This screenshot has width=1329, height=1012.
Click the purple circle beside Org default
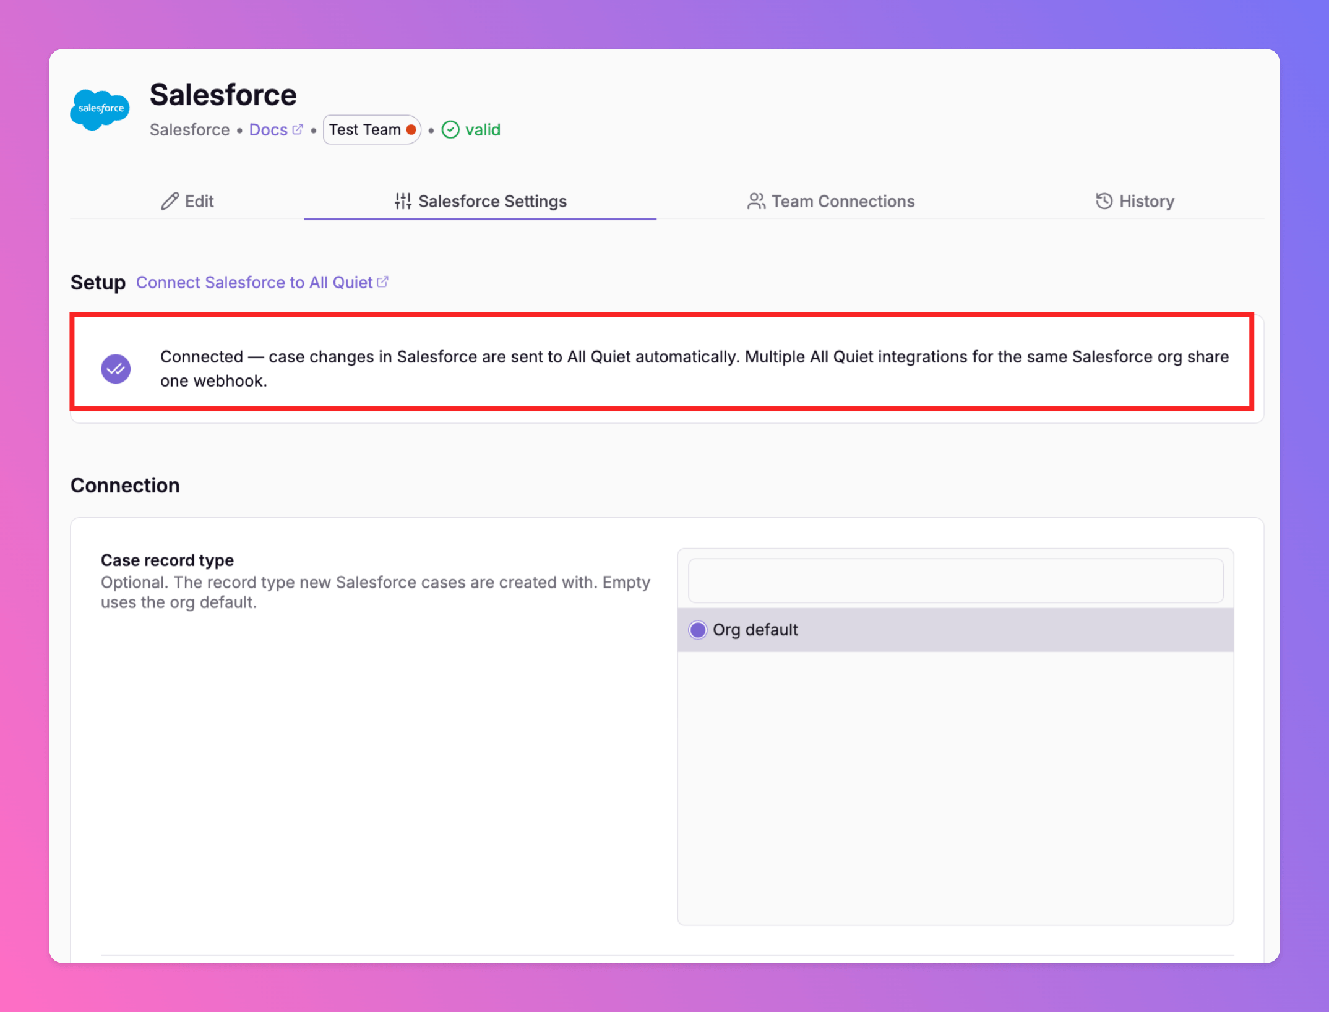(x=698, y=630)
